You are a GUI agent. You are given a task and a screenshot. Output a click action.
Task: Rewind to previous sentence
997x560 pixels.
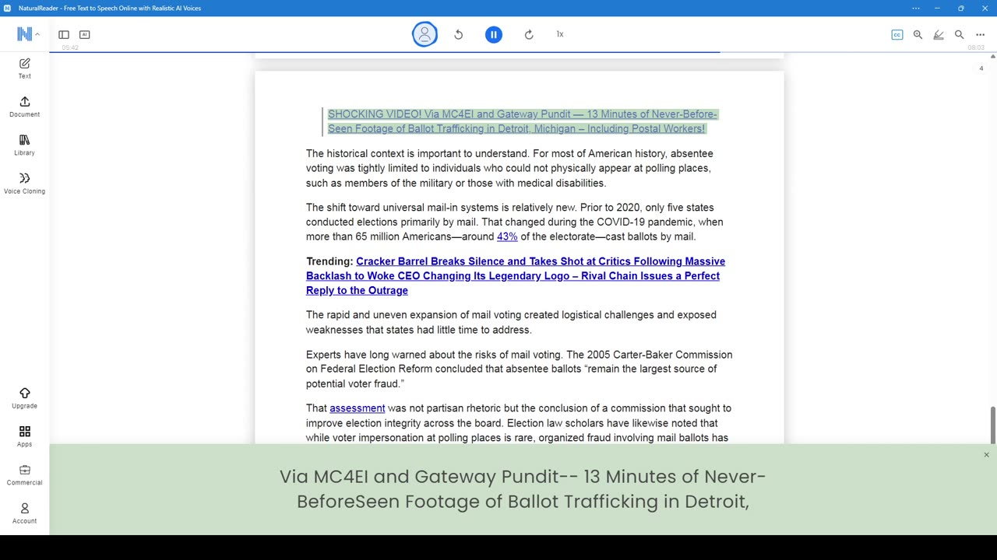pos(459,34)
